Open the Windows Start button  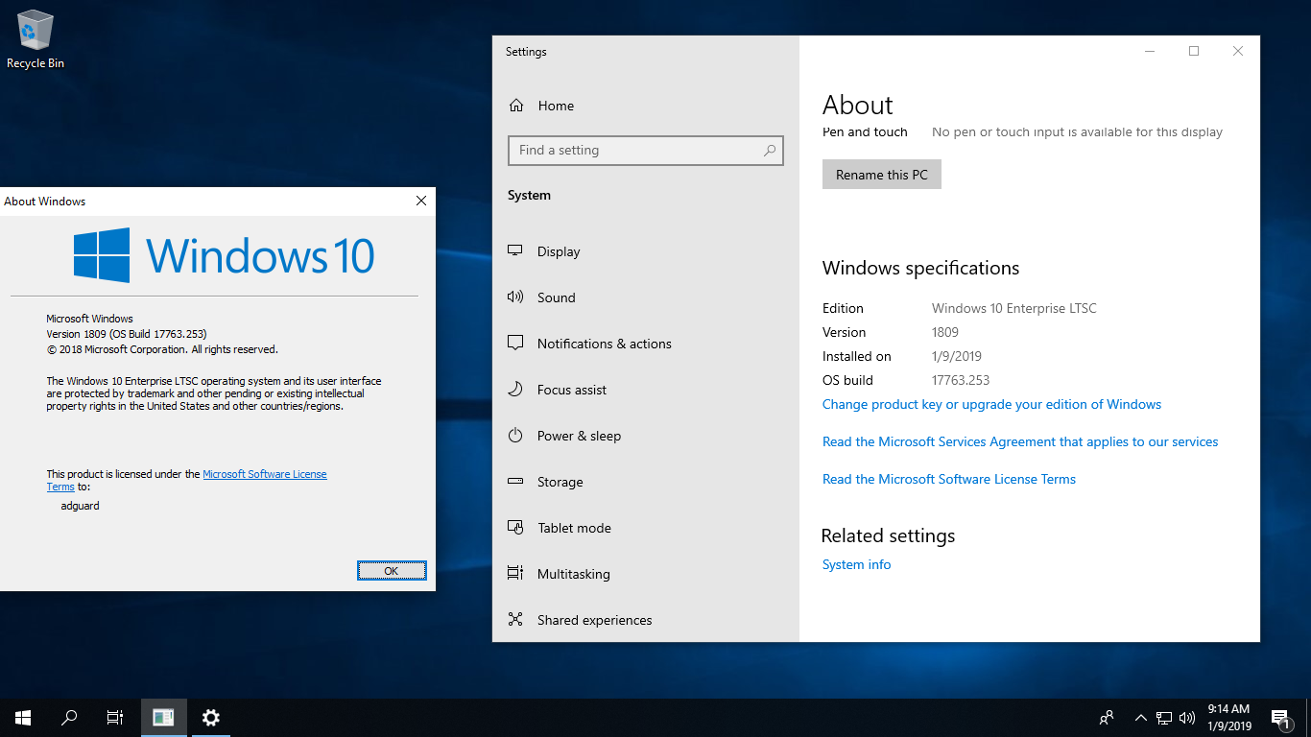23,718
